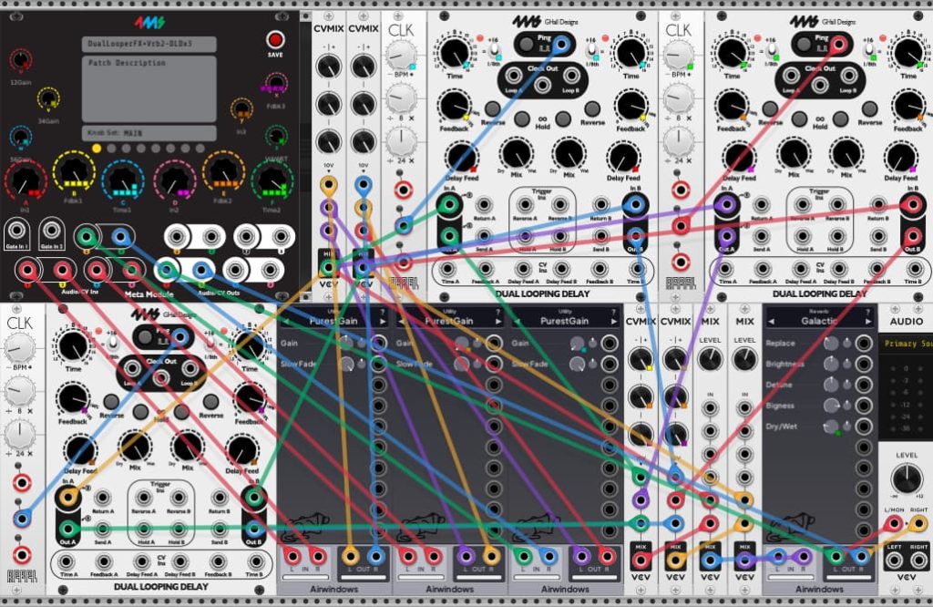Click next-effect right arrow on middle PurestGain
The image size is (933, 607).
click(498, 322)
